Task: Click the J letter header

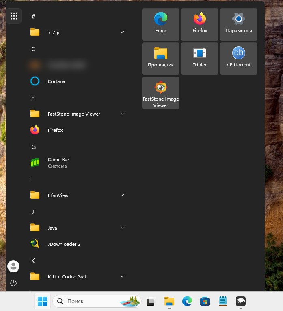Action: click(x=32, y=212)
